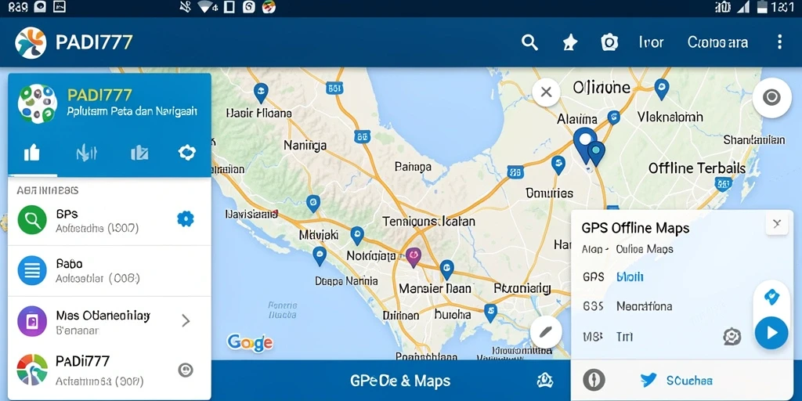Open the Ivor menu item
This screenshot has height=401, width=802.
[651, 42]
